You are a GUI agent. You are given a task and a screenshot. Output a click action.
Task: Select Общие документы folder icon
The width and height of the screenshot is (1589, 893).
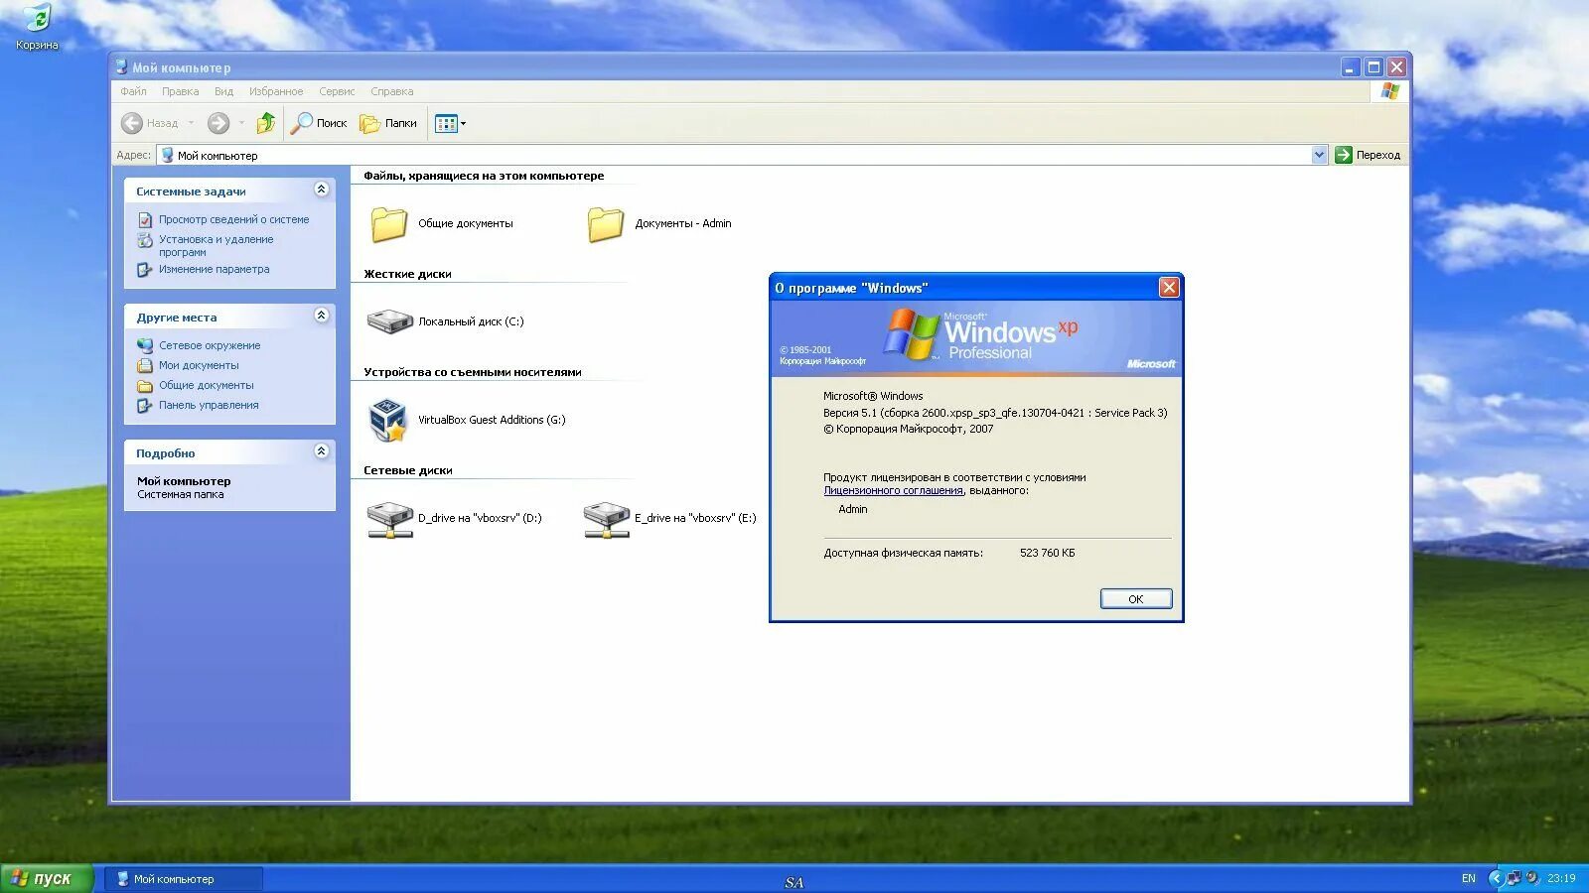[388, 224]
